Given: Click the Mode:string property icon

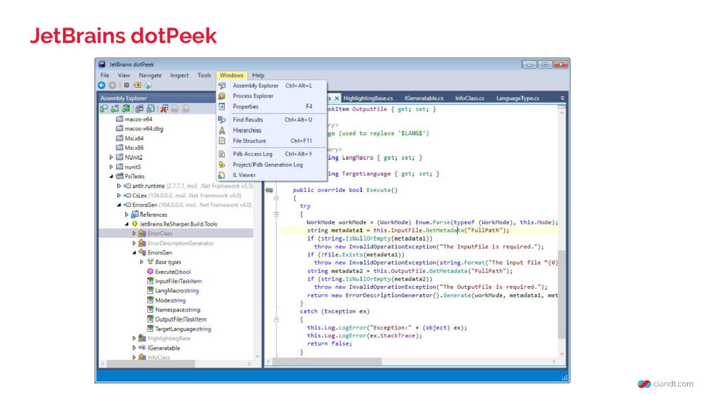Looking at the screenshot, I should 150,300.
